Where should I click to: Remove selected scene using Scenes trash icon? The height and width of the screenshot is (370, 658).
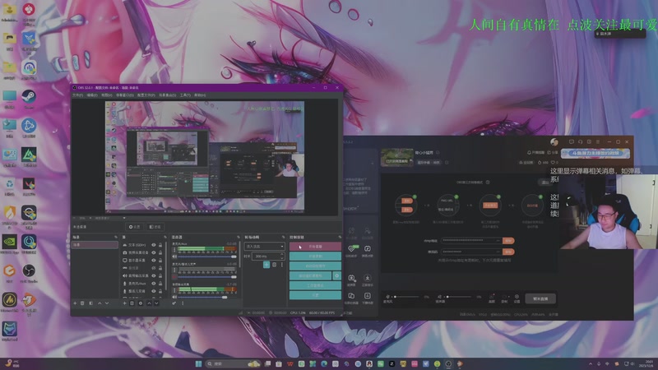tap(82, 303)
